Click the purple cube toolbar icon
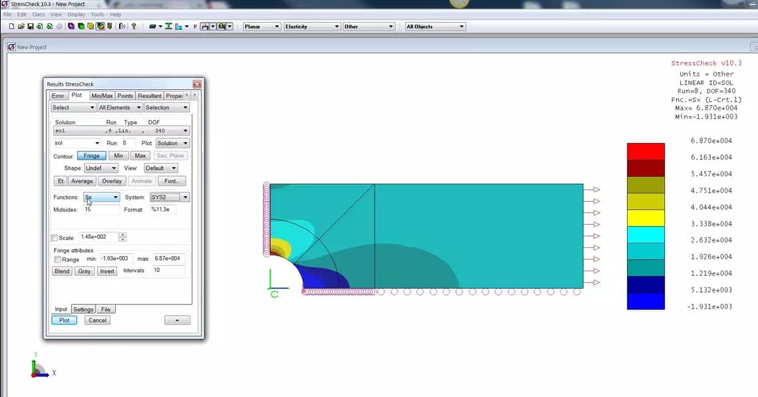The width and height of the screenshot is (758, 397). click(x=71, y=27)
